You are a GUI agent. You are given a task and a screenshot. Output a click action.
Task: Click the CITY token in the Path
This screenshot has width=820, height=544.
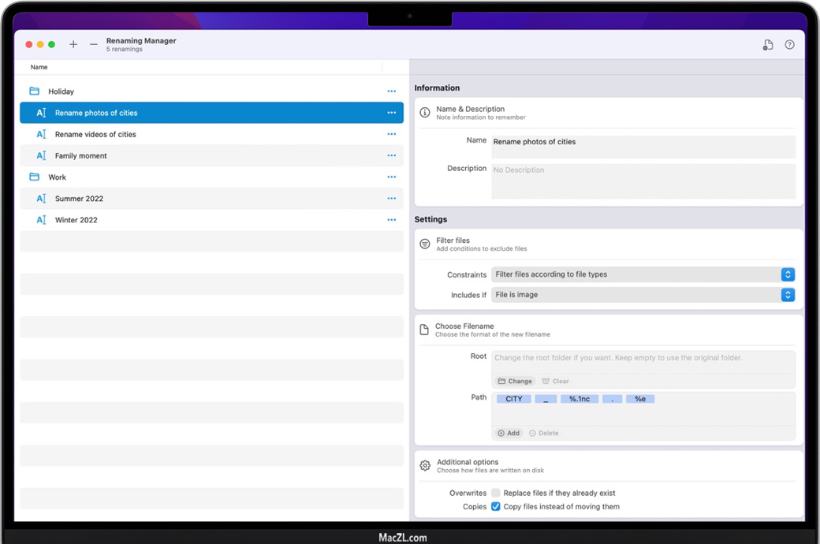(x=514, y=399)
